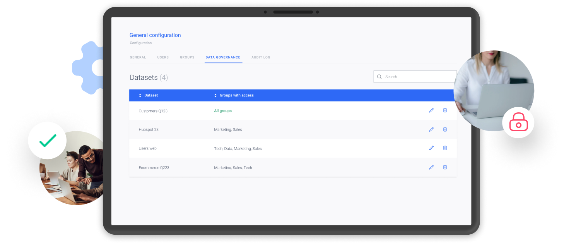564x244 pixels.
Task: Open the Users tab
Action: pos(163,57)
